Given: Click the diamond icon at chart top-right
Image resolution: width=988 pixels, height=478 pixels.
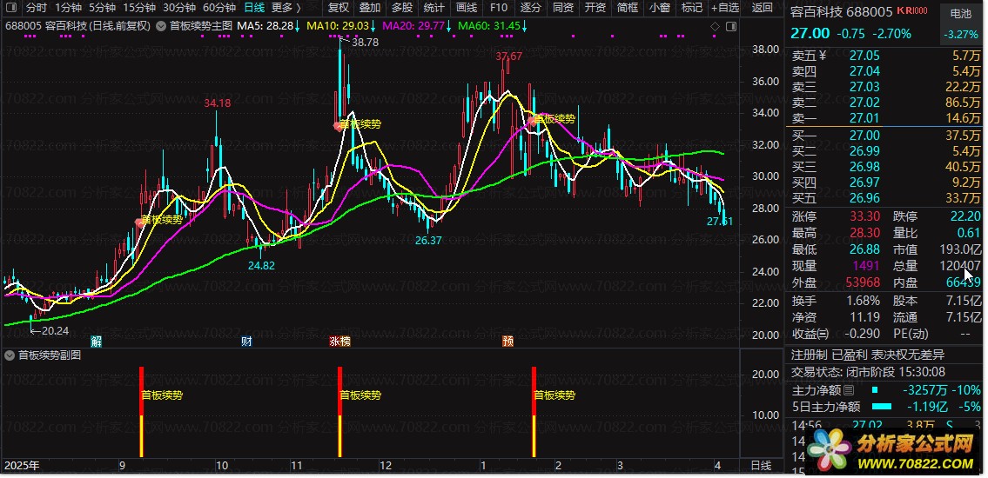Looking at the screenshot, I should pyautogui.click(x=716, y=26).
